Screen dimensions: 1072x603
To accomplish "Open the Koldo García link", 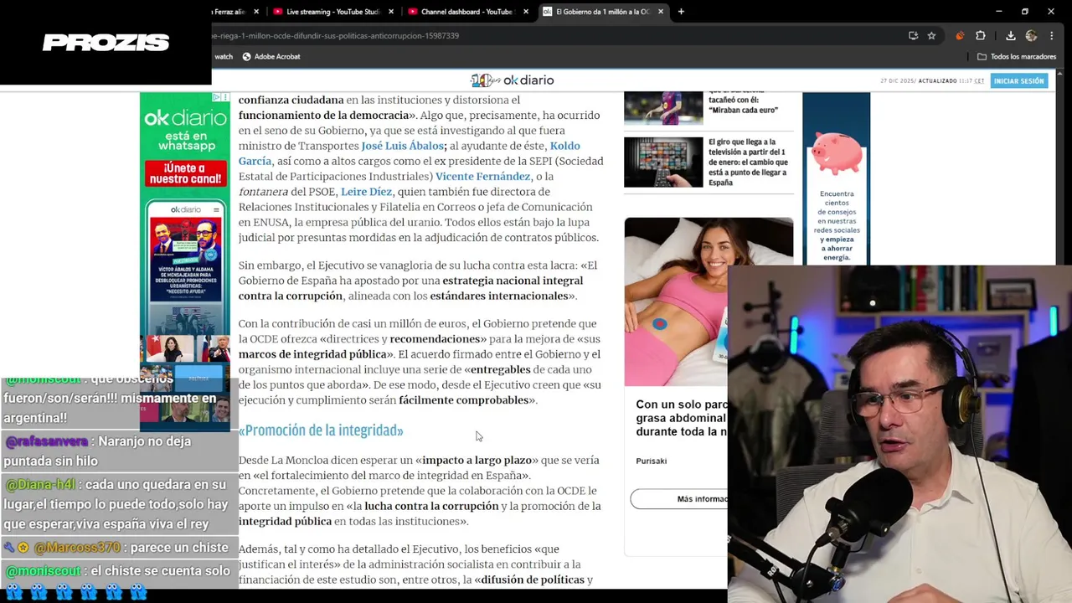I will pos(409,153).
